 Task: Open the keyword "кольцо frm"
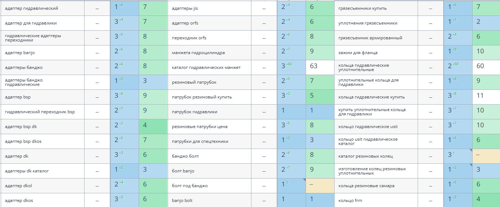tap(350, 201)
